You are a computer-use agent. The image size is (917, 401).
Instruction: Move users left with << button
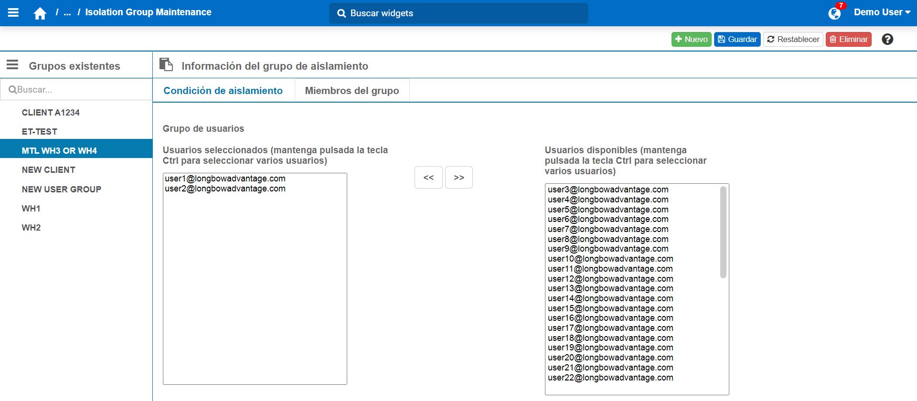428,178
